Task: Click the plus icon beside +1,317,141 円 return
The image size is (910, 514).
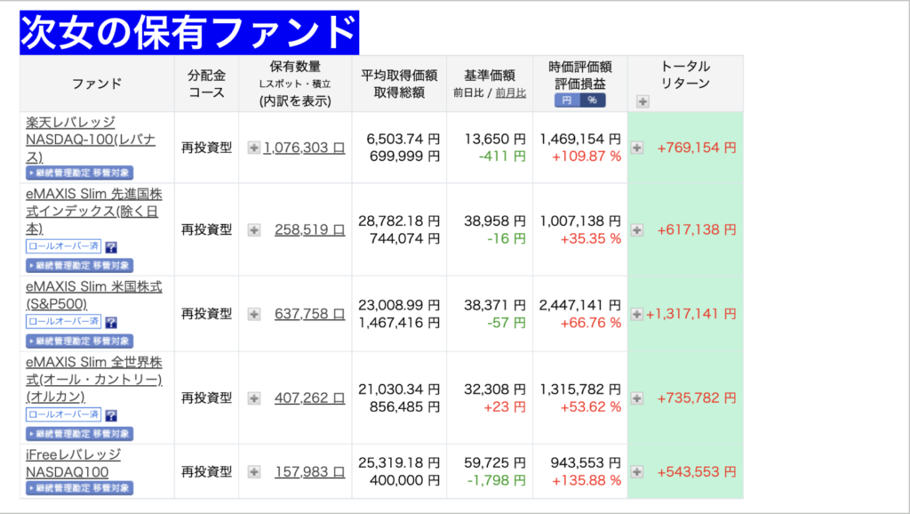Action: point(636,314)
